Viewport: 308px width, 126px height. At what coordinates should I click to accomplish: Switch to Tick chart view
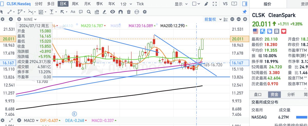[140, 4]
